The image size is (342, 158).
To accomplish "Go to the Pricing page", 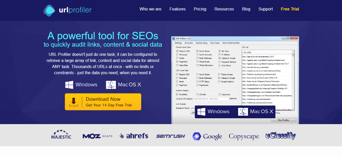I will [200, 9].
